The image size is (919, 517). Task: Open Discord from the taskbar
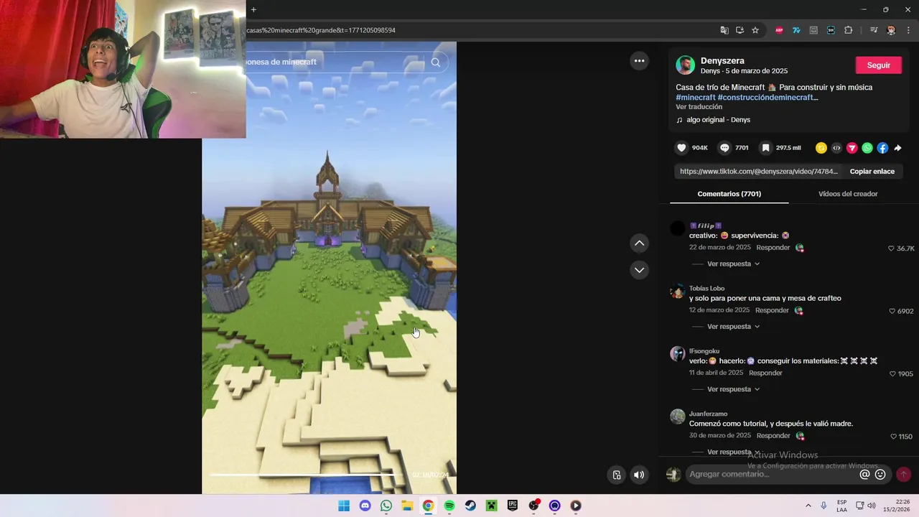click(x=365, y=506)
